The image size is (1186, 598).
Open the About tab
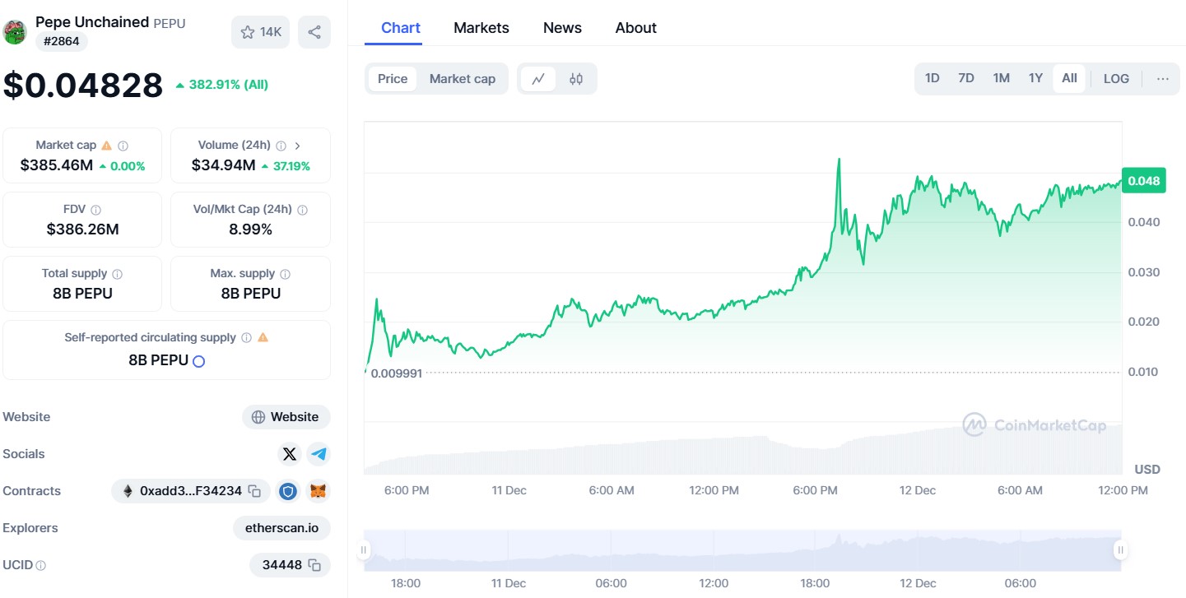point(635,28)
